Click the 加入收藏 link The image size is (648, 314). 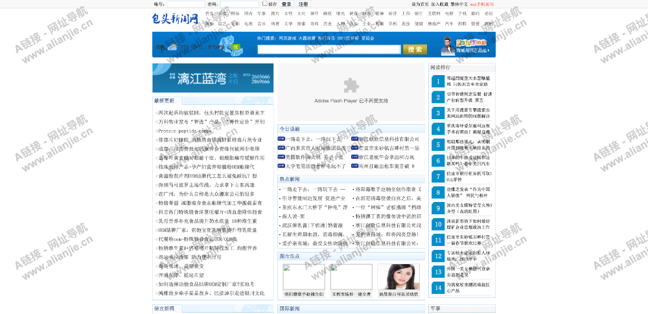coord(439,4)
